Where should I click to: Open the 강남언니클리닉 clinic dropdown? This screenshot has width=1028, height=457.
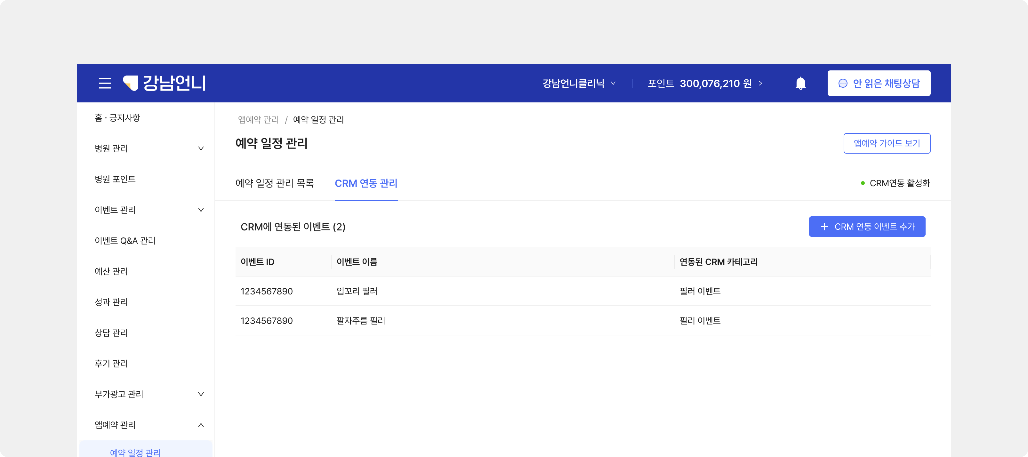(x=579, y=83)
